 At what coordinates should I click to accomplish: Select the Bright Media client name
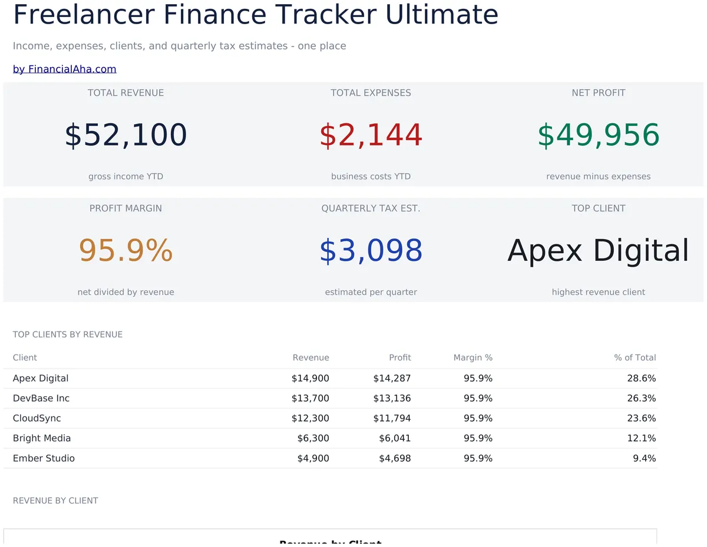point(42,438)
